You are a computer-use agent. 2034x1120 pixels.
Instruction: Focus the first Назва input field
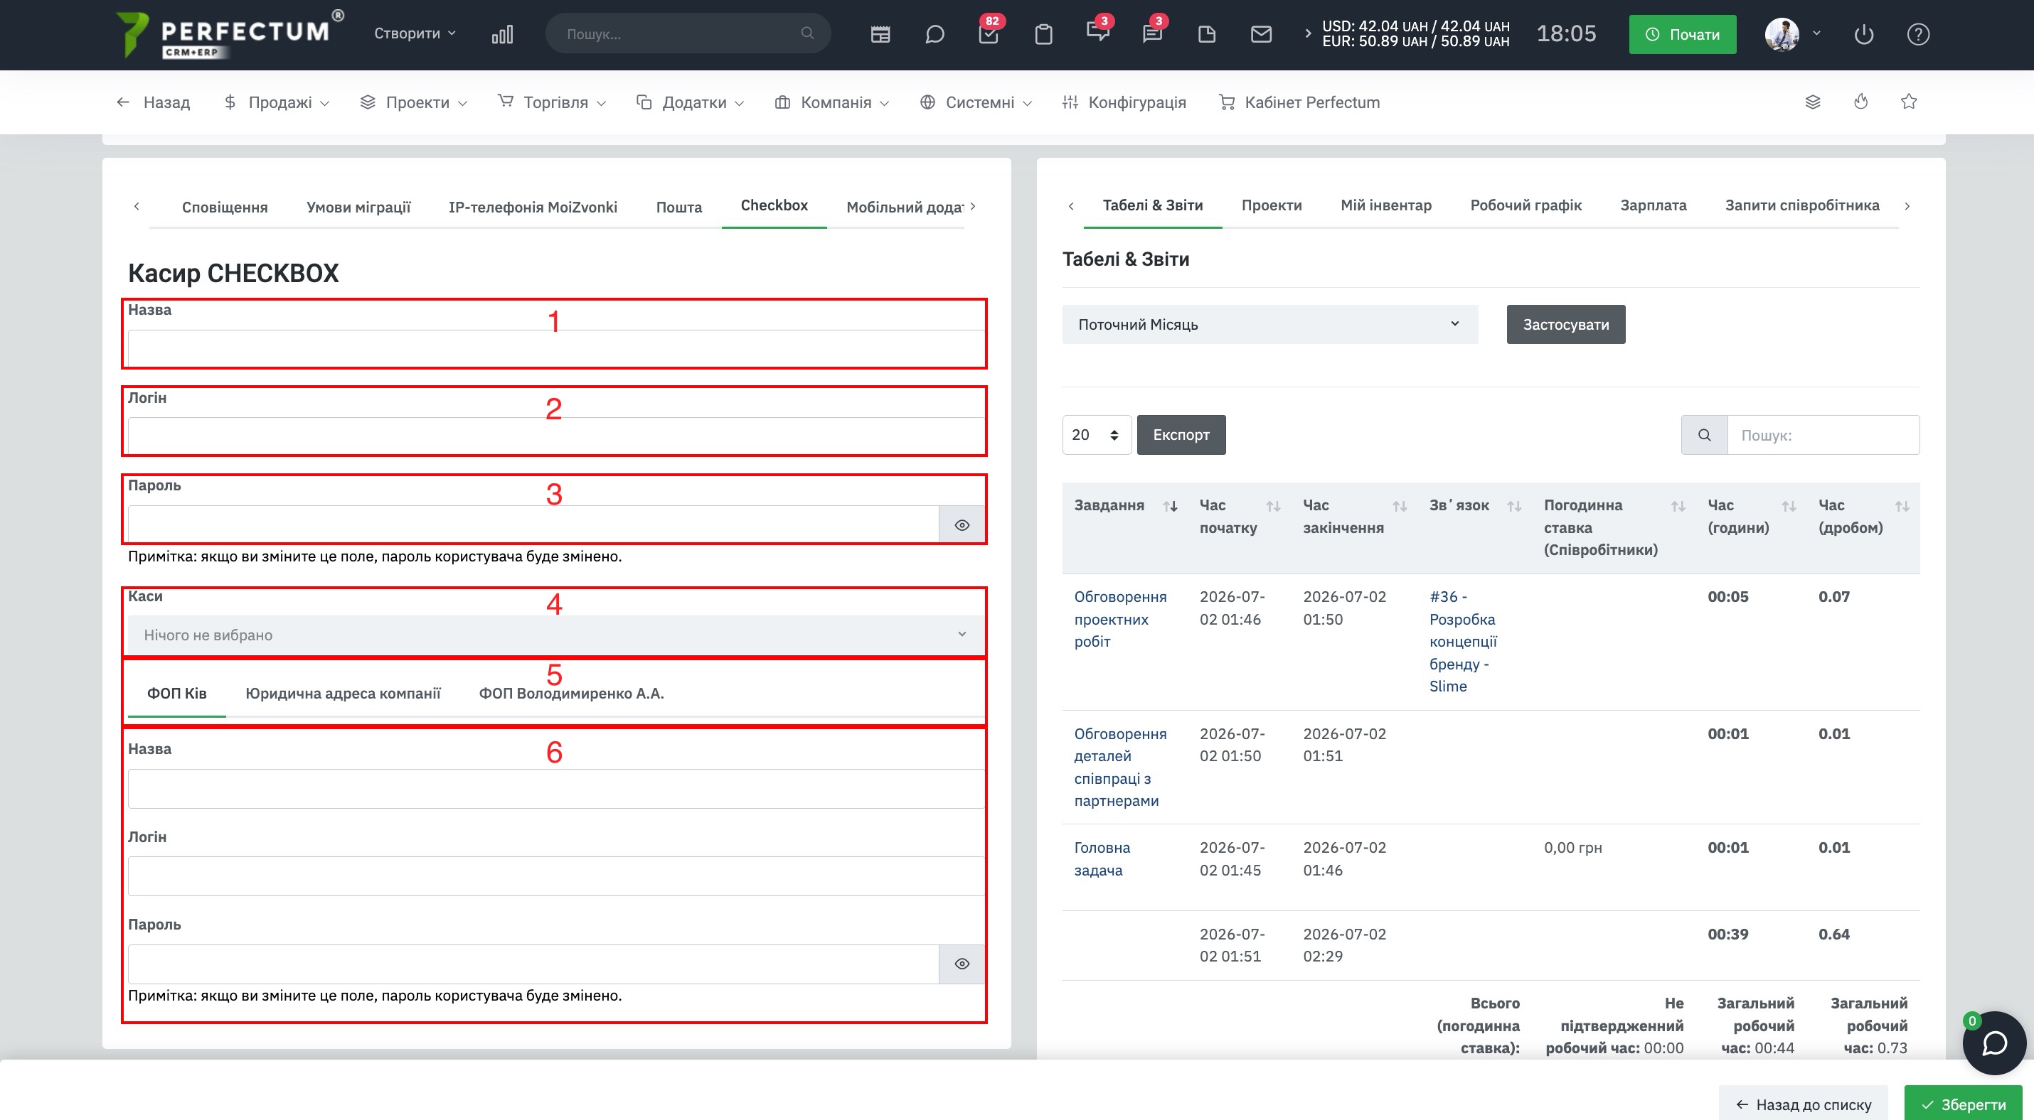pyautogui.click(x=556, y=349)
